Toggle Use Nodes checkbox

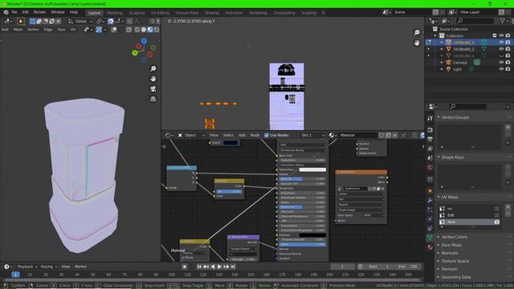tap(267, 135)
